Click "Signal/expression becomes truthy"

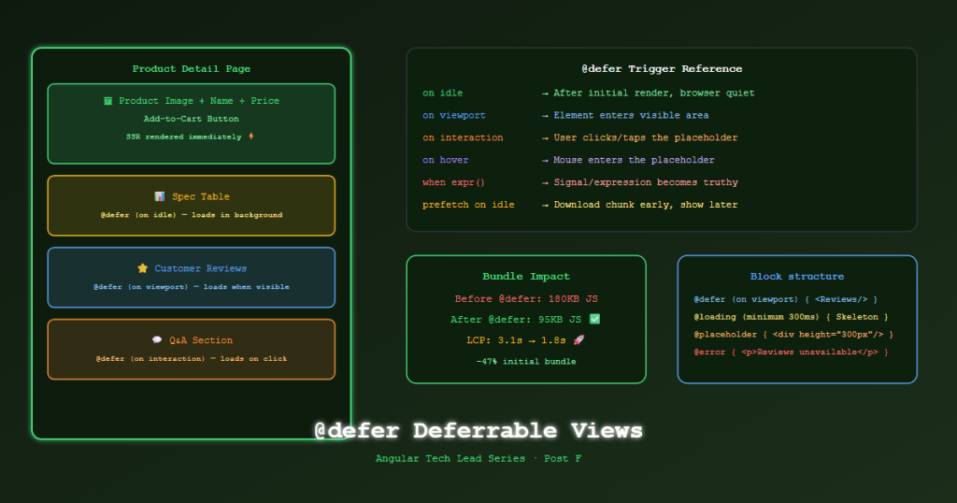pos(645,182)
